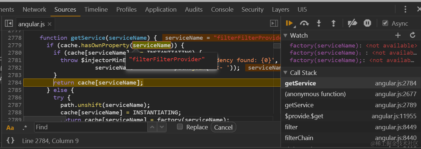The height and width of the screenshot is (149, 421).
Task: Open the UI5 tab
Action: point(302,10)
